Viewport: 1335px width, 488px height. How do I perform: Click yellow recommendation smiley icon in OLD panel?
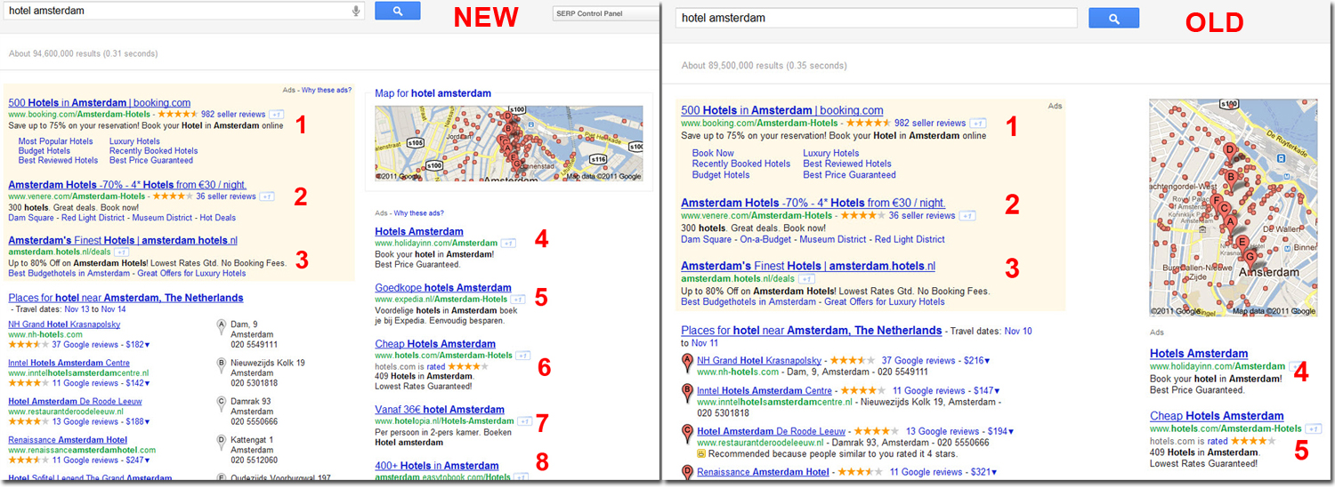pyautogui.click(x=701, y=454)
